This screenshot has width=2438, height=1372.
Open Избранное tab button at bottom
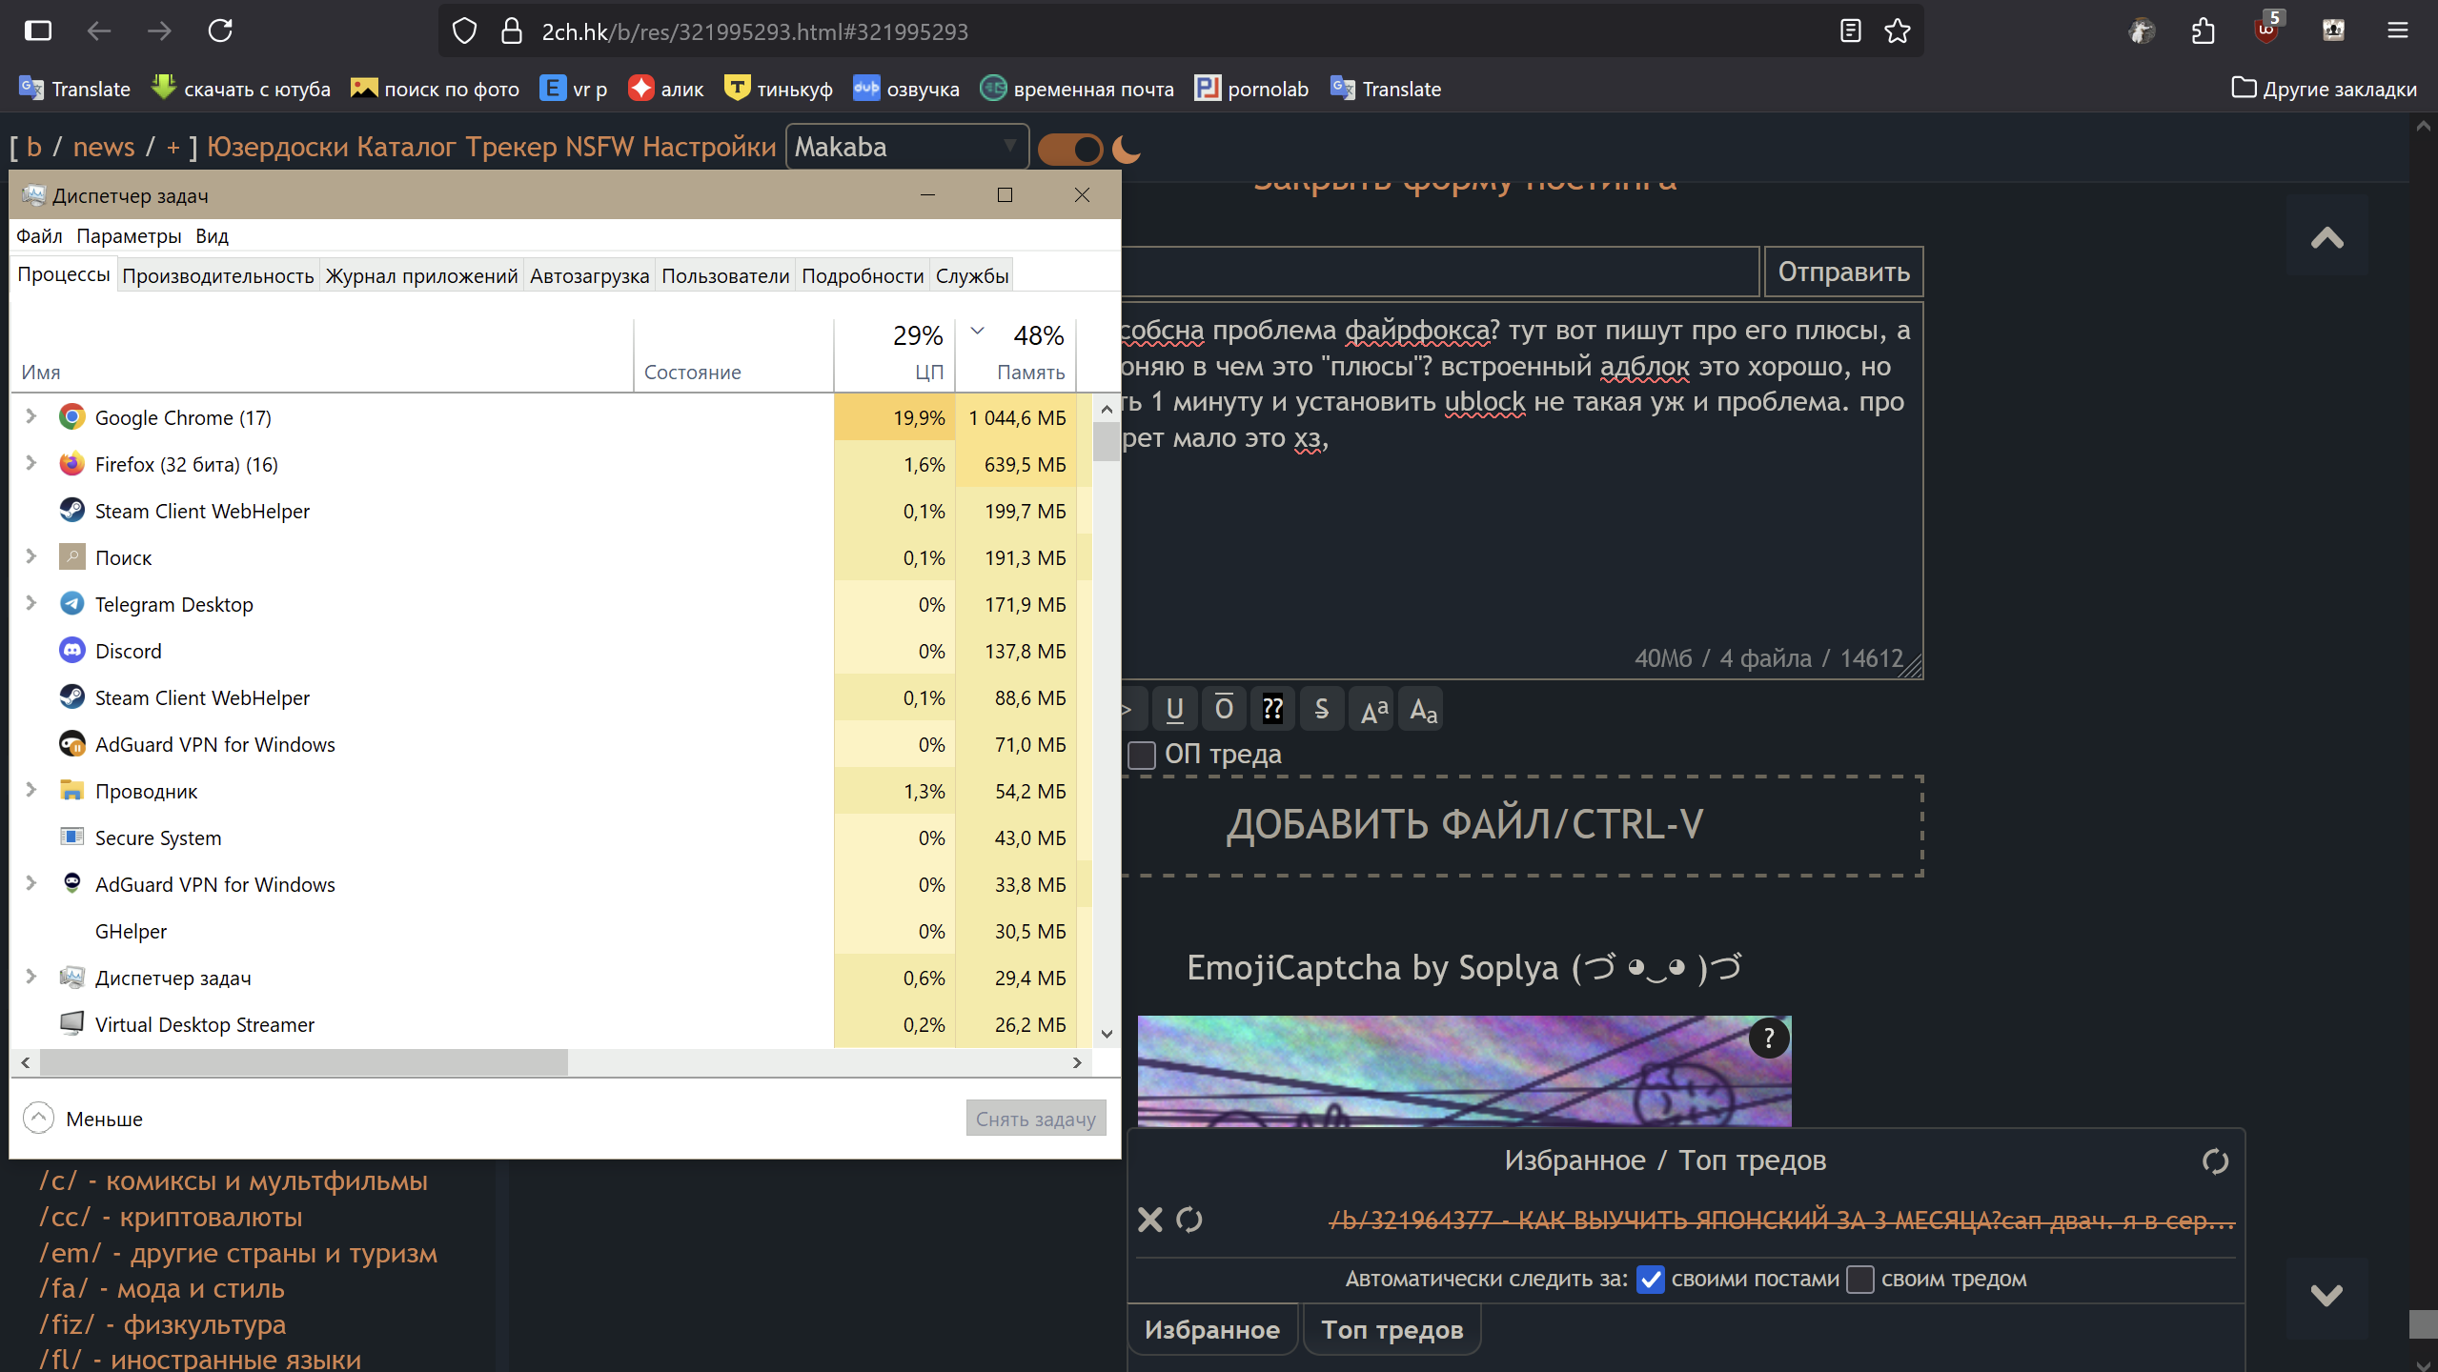[x=1212, y=1330]
